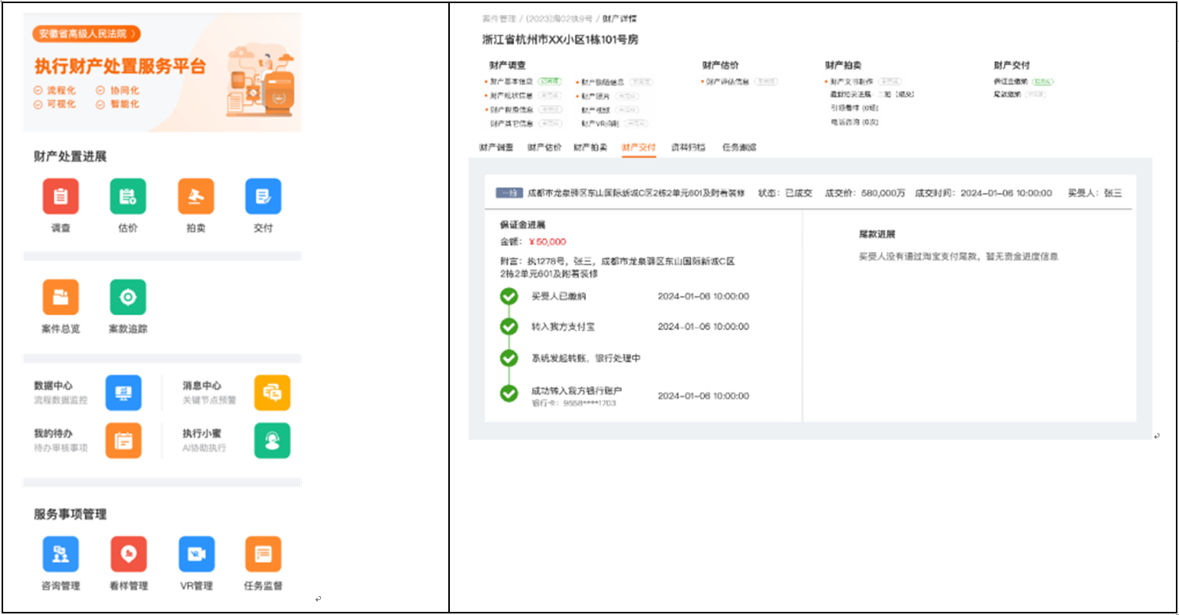Open 数据中心 monitor icon
The height and width of the screenshot is (615, 1179).
(x=124, y=393)
